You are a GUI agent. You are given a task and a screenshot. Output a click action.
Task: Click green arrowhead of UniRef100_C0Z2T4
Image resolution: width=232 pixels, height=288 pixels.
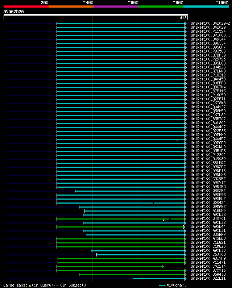(163, 267)
